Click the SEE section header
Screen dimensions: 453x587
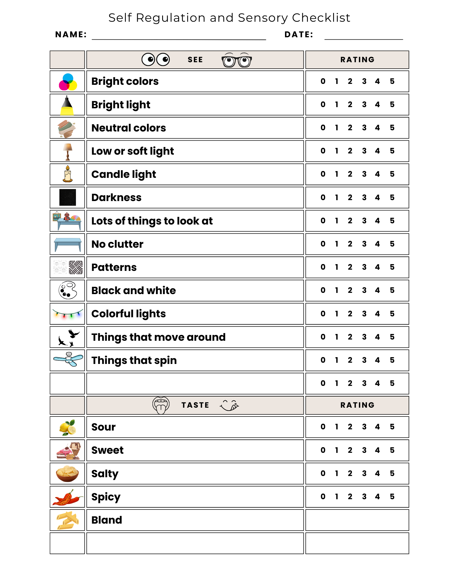195,60
